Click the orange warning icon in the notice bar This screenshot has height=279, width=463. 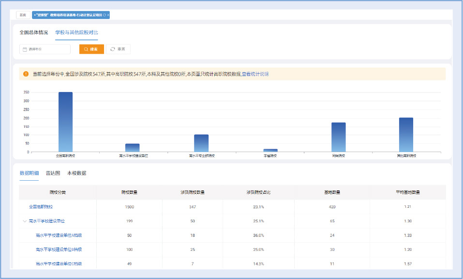click(x=26, y=74)
